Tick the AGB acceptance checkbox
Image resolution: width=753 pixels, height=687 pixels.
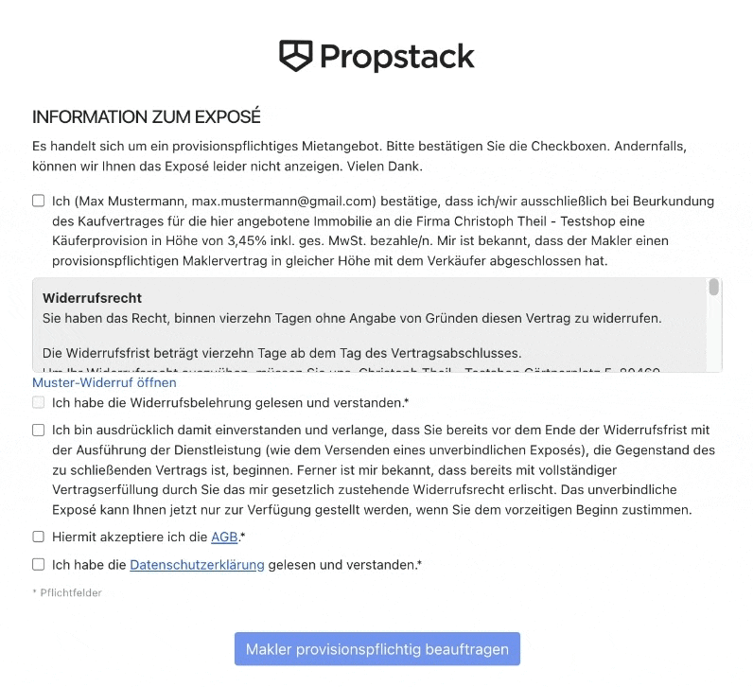39,537
